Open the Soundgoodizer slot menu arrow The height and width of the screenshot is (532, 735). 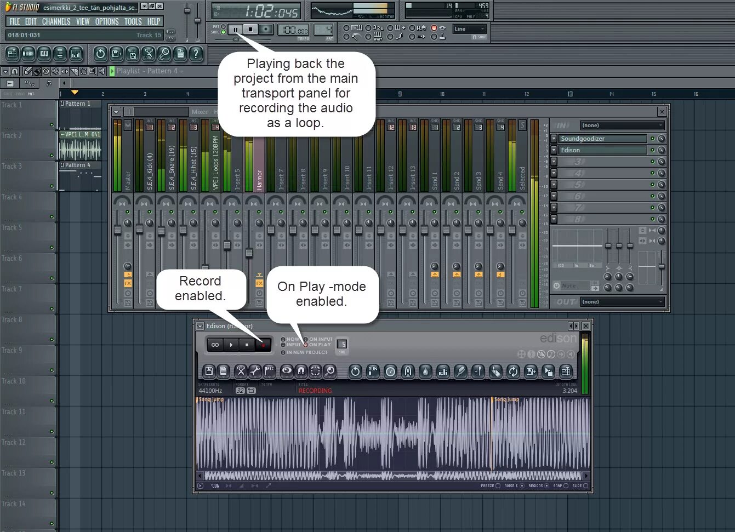click(x=554, y=139)
